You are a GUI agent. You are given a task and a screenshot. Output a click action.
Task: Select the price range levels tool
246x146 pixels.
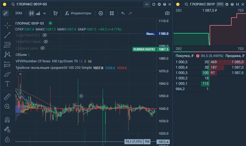(x=7, y=64)
